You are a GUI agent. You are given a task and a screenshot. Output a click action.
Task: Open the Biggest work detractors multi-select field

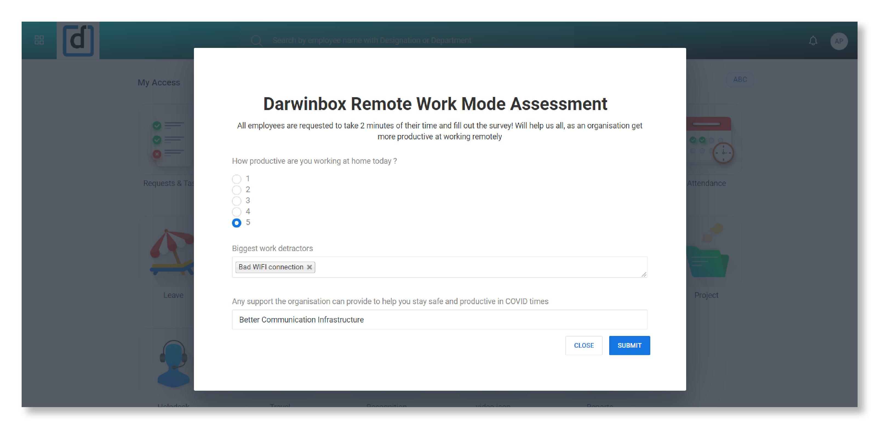tap(439, 267)
